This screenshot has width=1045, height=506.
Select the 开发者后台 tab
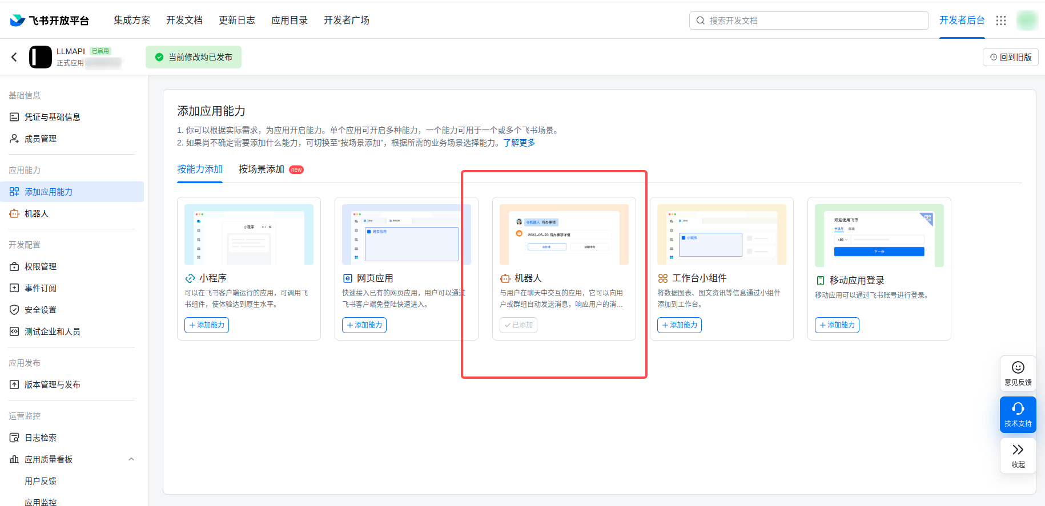(962, 21)
